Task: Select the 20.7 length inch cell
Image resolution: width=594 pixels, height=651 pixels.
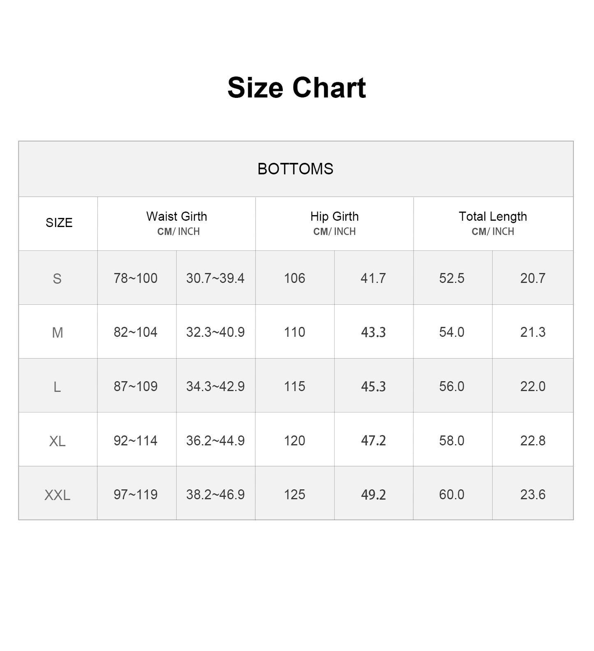Action: tap(533, 278)
